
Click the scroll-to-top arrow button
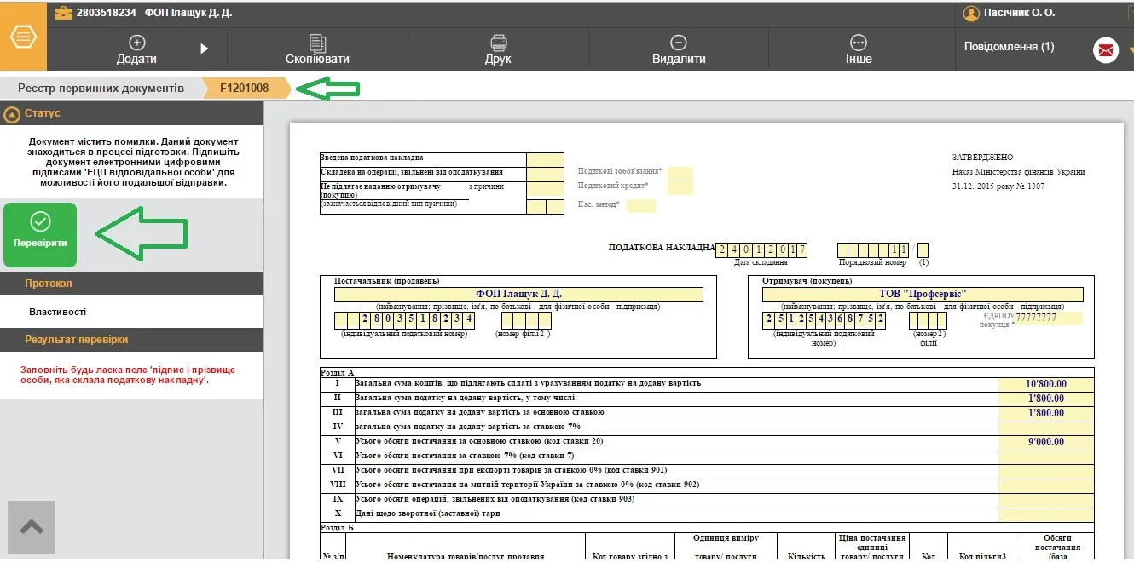(x=32, y=528)
